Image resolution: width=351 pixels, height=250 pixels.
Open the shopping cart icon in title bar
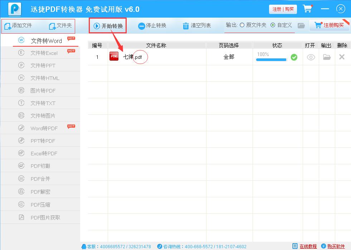point(308,9)
